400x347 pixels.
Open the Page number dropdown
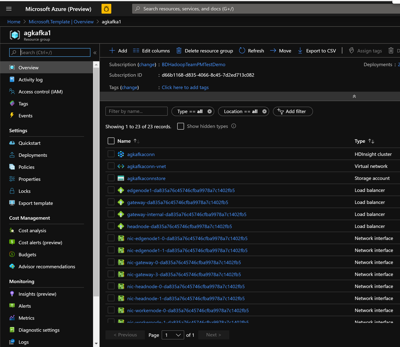tap(173, 335)
